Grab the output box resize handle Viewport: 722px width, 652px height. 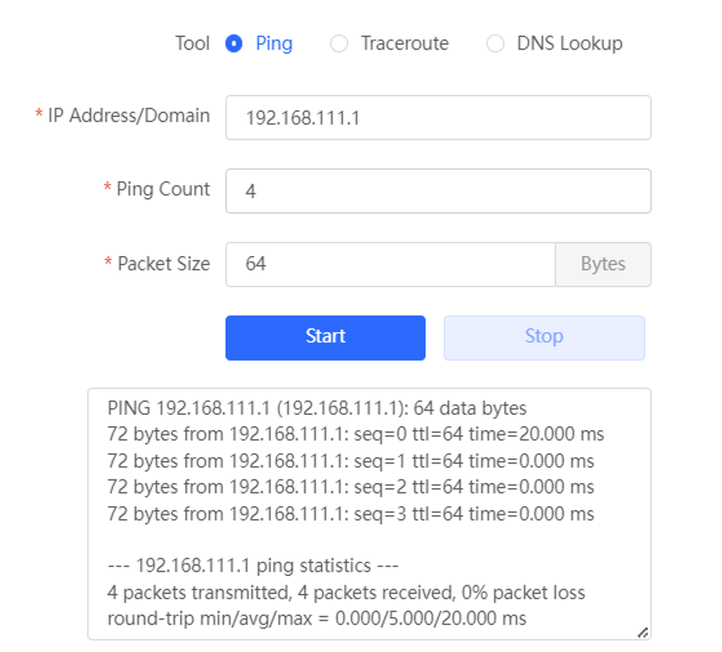pyautogui.click(x=643, y=632)
